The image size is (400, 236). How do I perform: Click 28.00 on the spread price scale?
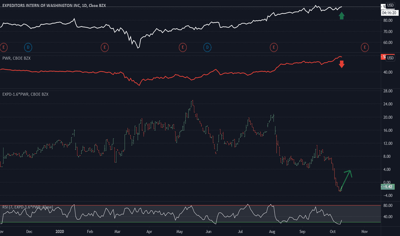click(388, 91)
